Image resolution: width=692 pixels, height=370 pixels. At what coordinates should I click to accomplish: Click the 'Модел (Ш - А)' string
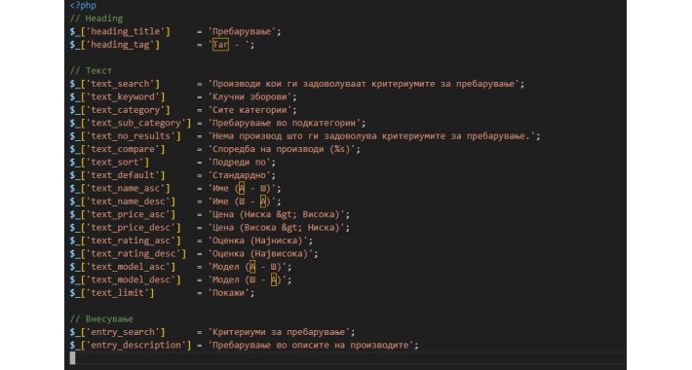(x=247, y=280)
